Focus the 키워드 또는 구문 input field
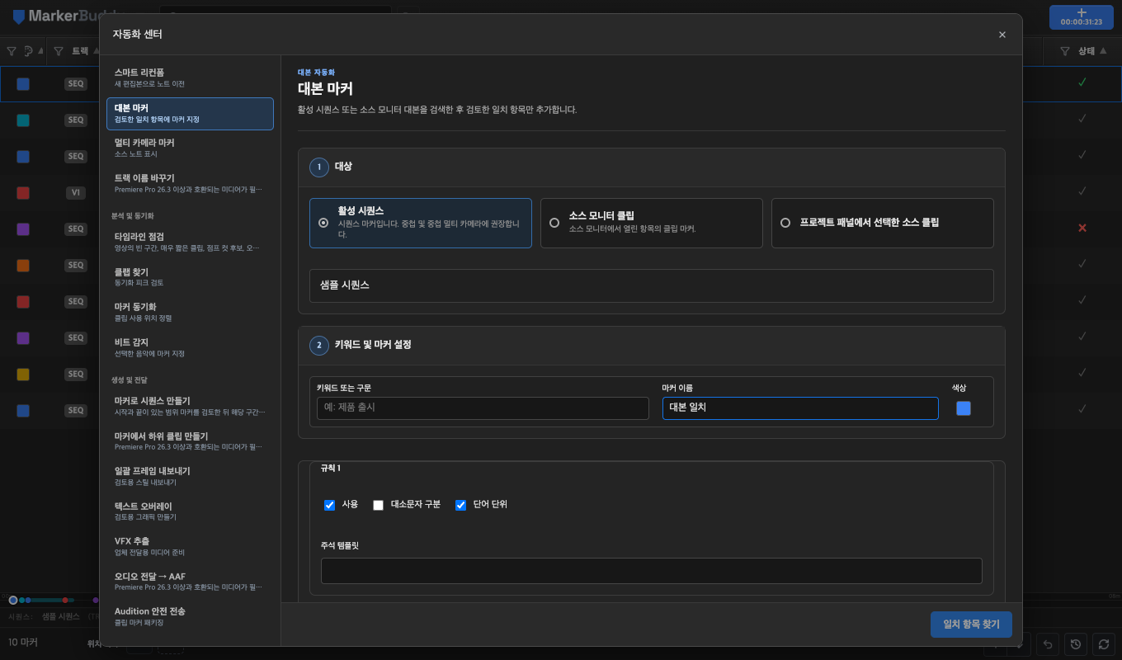Screen dimensions: 1122x660 [483, 408]
